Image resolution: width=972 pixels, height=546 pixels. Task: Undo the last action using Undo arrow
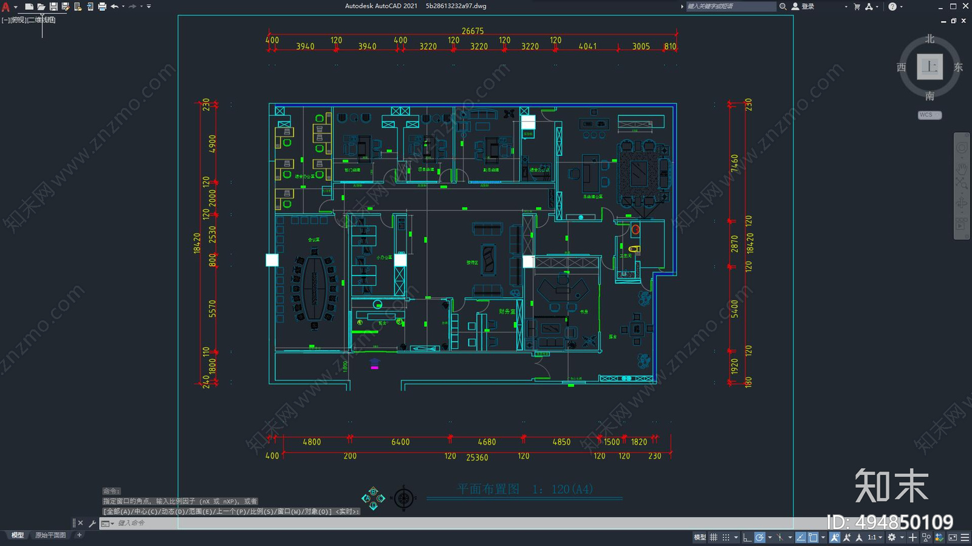click(x=114, y=7)
